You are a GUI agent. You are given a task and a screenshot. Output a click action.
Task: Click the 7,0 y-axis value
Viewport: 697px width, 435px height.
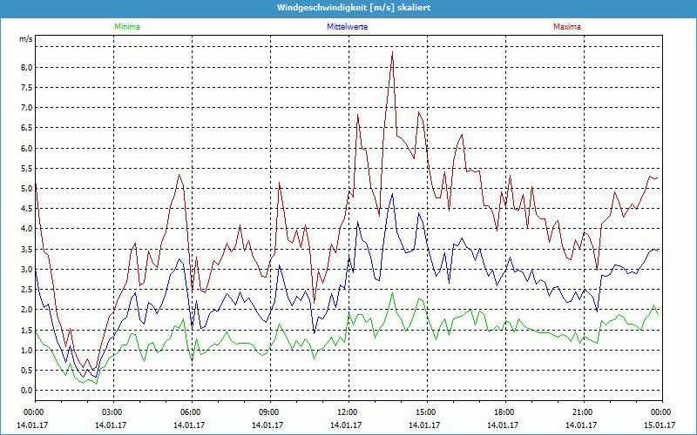(x=27, y=108)
